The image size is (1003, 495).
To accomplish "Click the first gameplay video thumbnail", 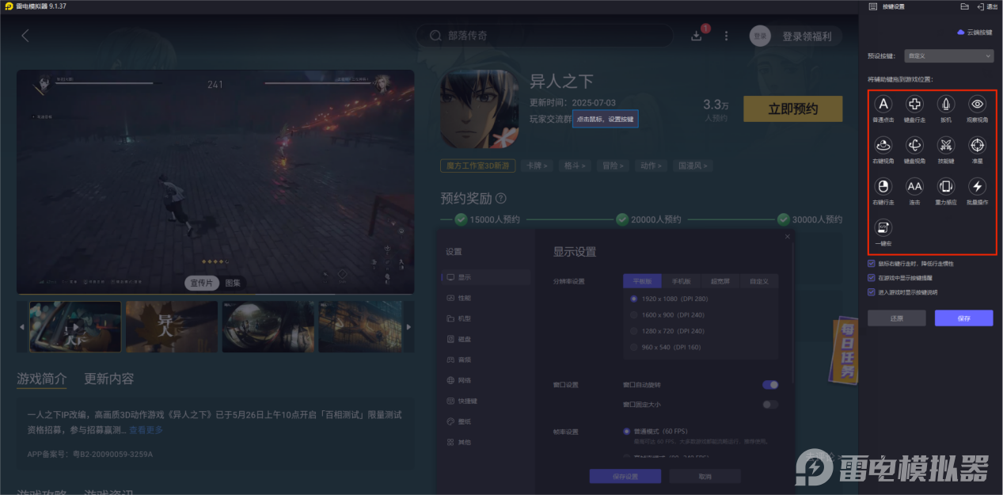I will point(75,326).
